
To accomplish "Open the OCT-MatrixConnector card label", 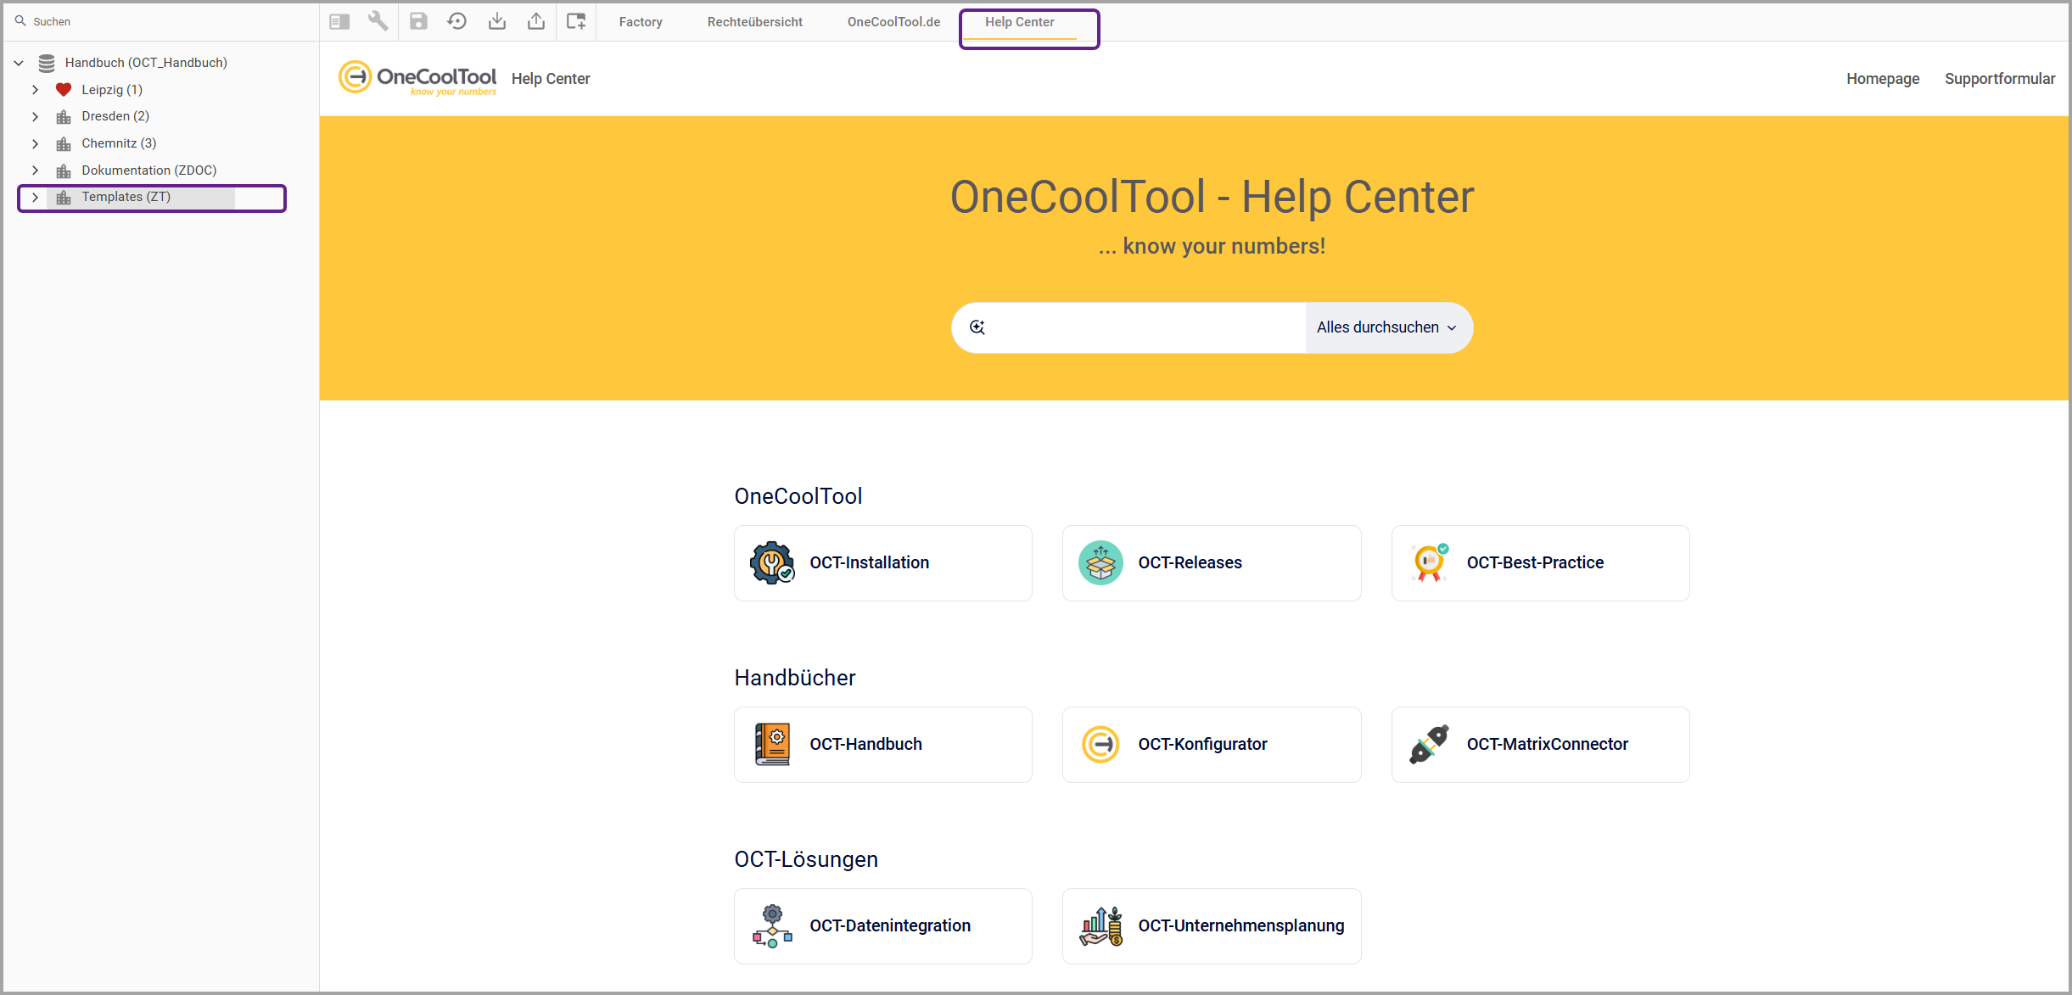I will (1548, 744).
